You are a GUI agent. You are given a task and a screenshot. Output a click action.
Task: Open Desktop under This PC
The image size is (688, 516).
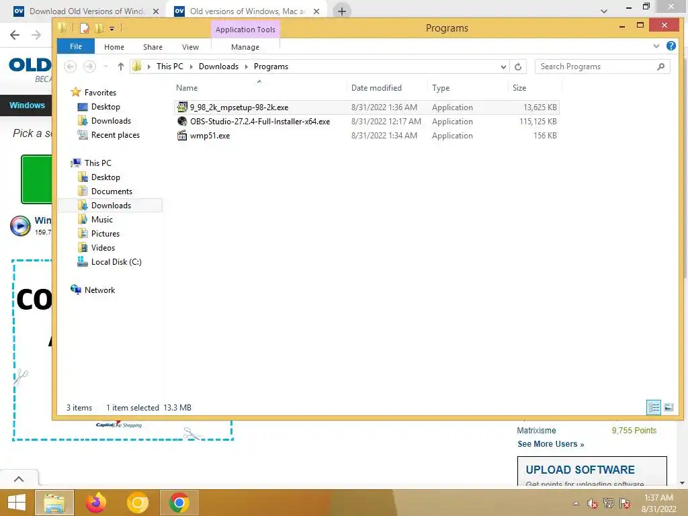click(x=105, y=177)
